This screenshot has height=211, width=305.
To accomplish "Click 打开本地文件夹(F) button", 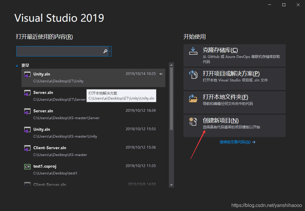I will coord(234,103).
